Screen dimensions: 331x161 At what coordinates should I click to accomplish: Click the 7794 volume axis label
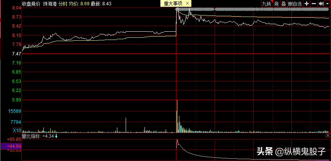[17, 122]
